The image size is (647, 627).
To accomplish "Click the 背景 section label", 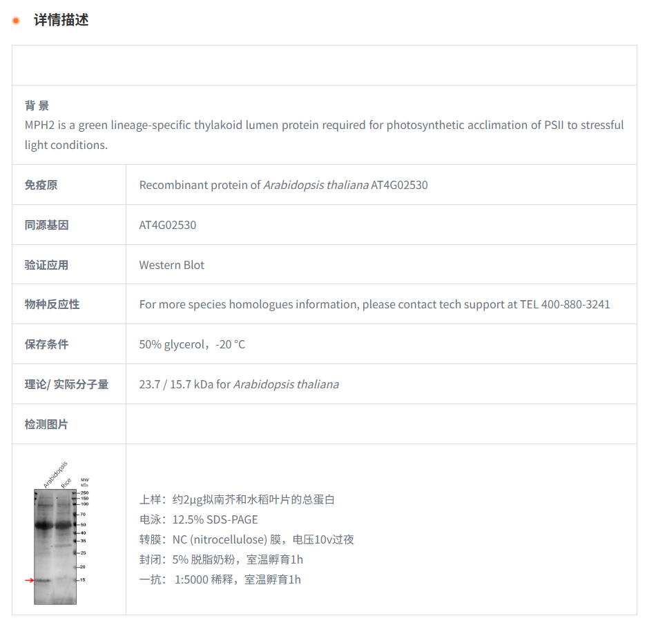I will pos(37,106).
